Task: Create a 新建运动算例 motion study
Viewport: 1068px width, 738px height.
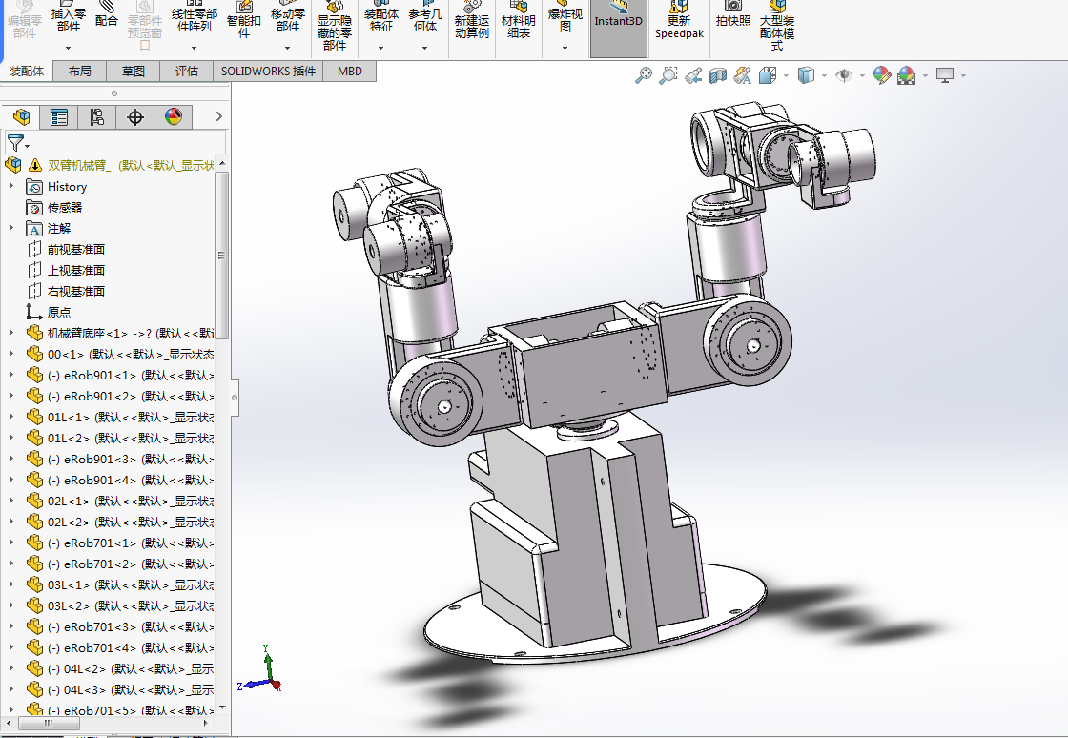Action: 471,20
